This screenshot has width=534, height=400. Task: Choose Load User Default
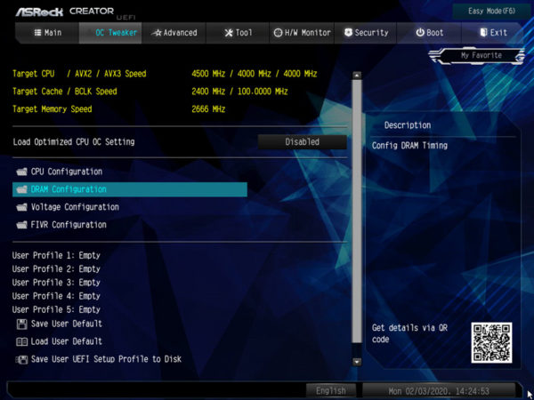(67, 341)
